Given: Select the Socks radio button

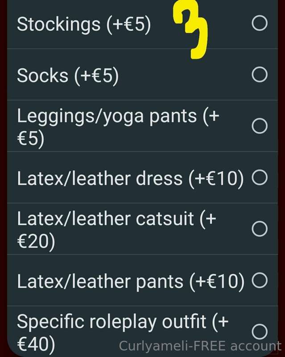Looking at the screenshot, I should [260, 75].
